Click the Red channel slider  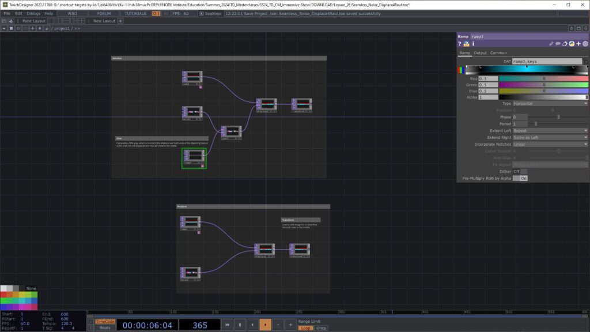pyautogui.click(x=543, y=78)
